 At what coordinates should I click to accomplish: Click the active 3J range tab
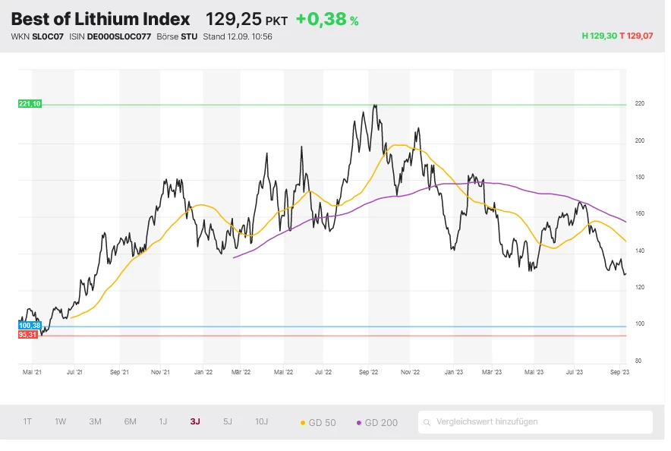point(195,421)
